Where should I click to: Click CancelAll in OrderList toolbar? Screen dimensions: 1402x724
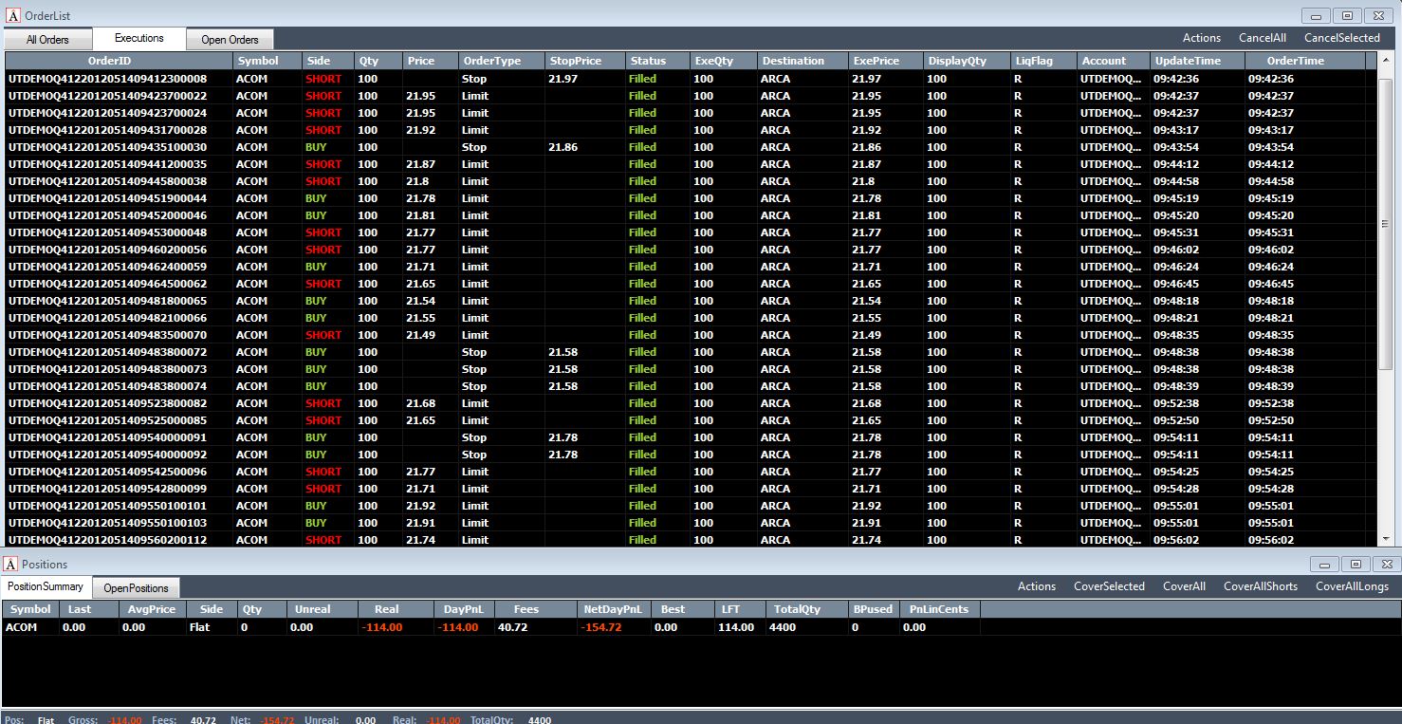[x=1263, y=38]
